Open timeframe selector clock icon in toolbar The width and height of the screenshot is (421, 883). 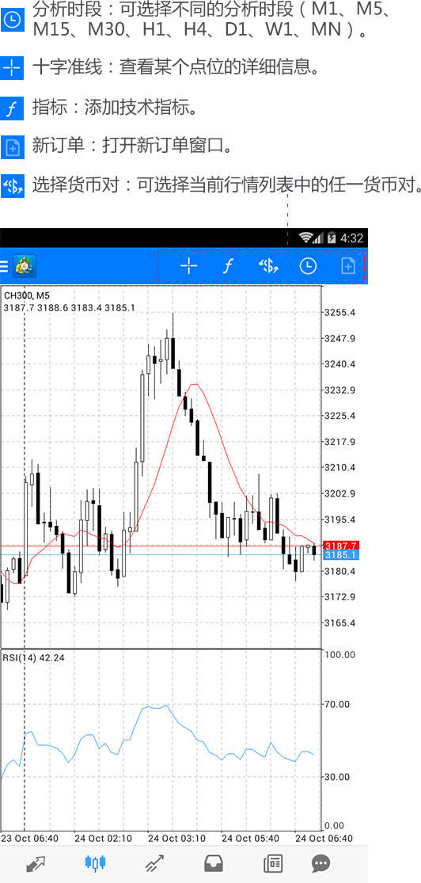[x=308, y=266]
